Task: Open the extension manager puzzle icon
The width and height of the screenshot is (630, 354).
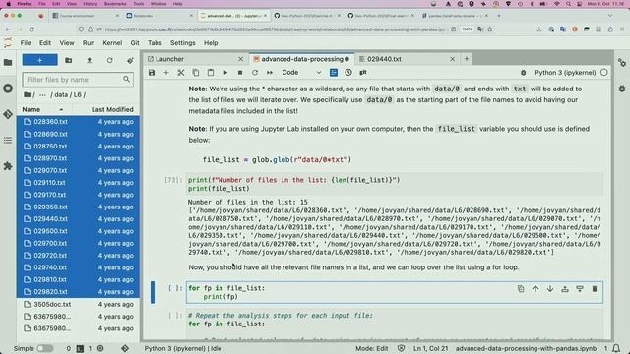Action: [8, 166]
